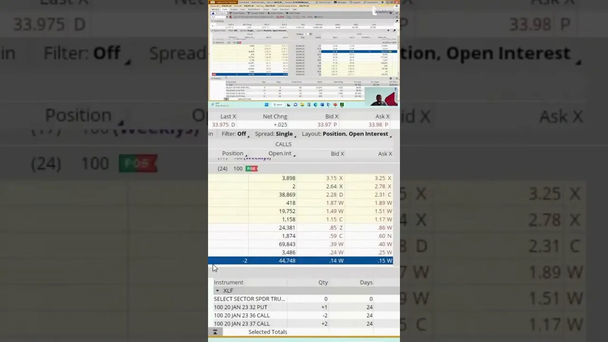
Task: Select the Pairs Trader sub-tab
Action: coord(293,13)
